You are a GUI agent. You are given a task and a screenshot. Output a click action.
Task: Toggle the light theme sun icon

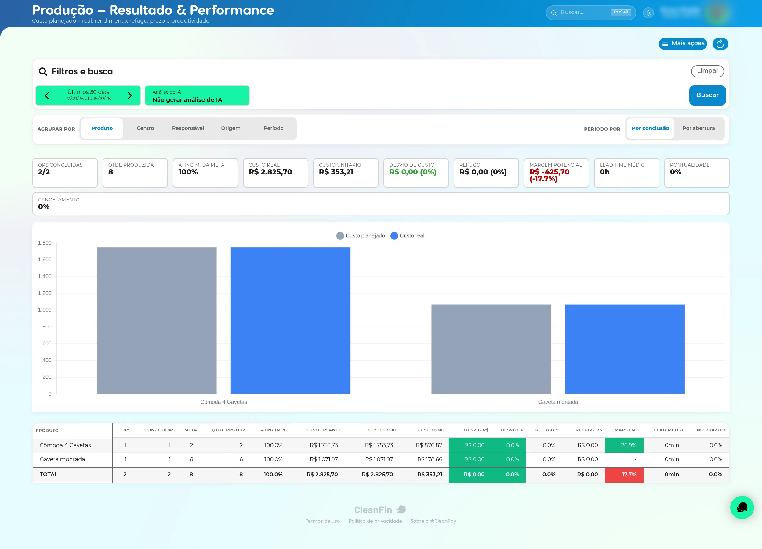coord(648,13)
